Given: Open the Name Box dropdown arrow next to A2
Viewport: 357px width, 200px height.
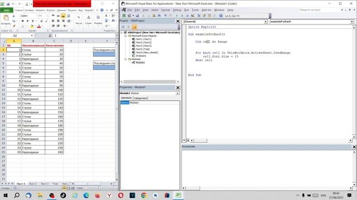Looking at the screenshot, I should 32,36.
